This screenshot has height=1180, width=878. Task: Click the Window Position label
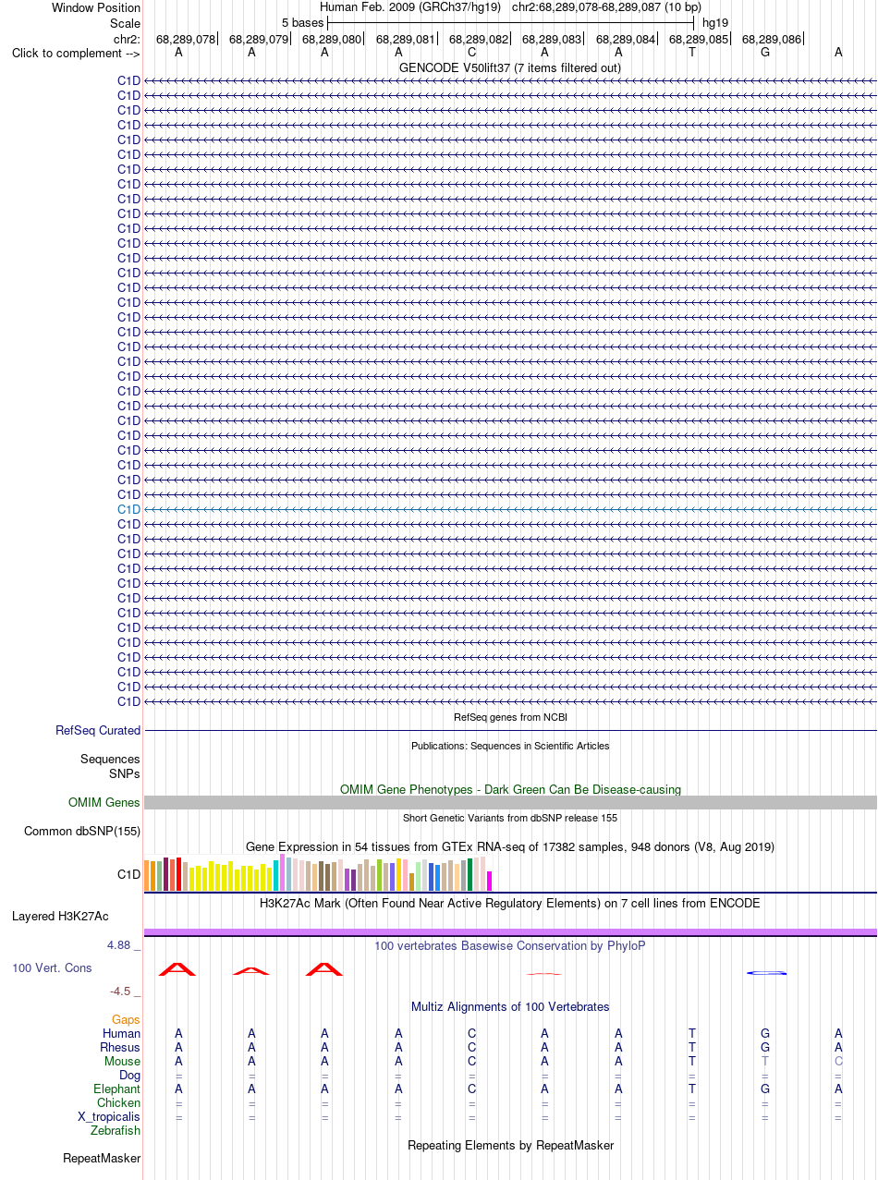point(96,7)
